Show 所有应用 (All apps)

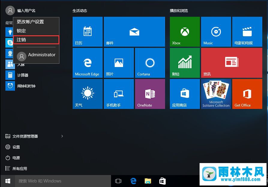[16, 168]
